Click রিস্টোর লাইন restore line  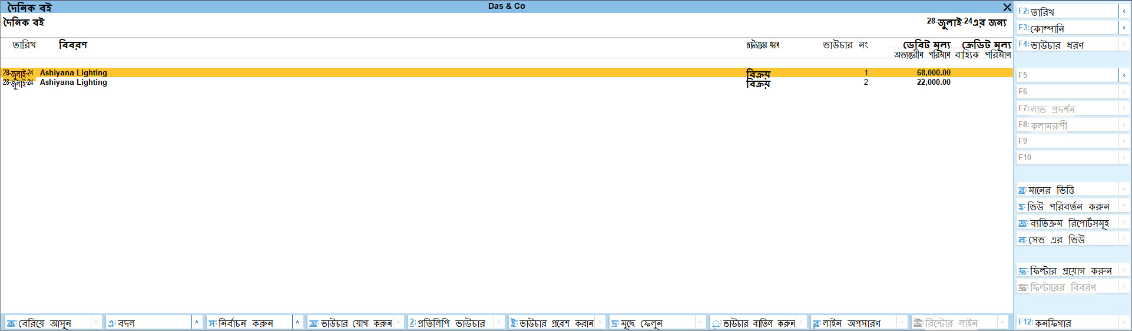954,323
